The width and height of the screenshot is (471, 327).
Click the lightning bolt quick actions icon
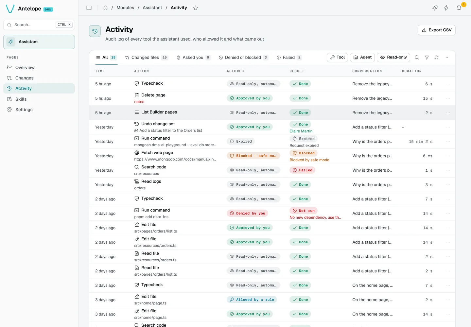point(446,8)
